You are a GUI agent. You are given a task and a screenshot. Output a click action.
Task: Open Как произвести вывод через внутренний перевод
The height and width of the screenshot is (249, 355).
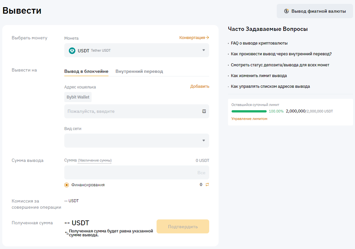point(281,54)
